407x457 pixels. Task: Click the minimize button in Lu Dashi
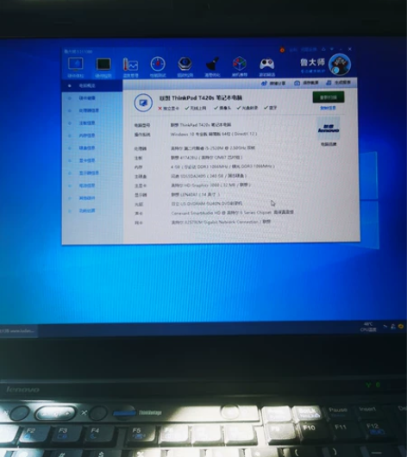coord(341,49)
